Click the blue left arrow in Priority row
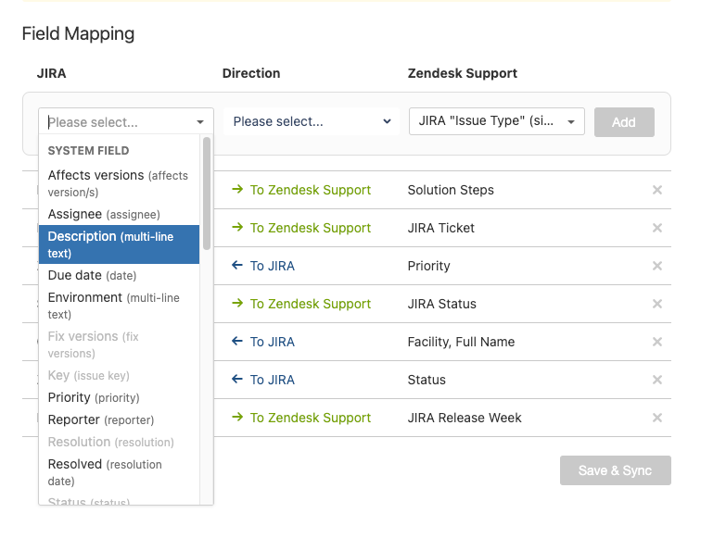The height and width of the screenshot is (538, 726). (237, 265)
